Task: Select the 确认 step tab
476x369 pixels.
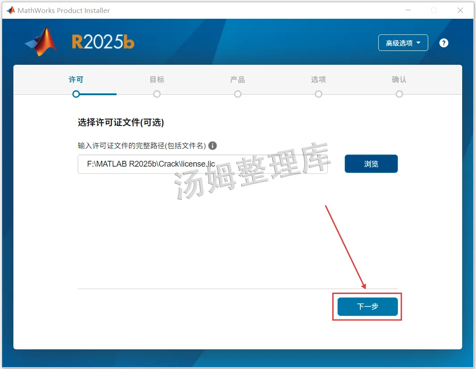Action: click(399, 80)
